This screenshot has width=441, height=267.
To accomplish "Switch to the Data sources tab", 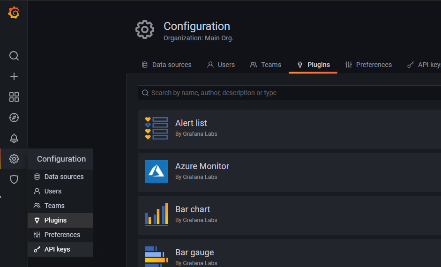I will pyautogui.click(x=166, y=65).
